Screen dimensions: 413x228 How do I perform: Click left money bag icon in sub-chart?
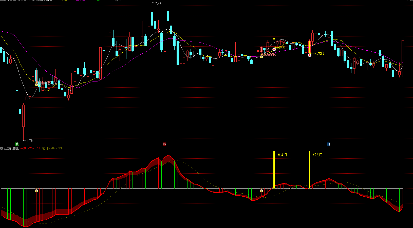36,190
